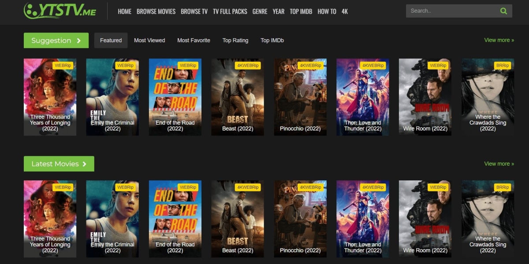Click the BRRip badge on Where the Crawdads Sing in Suggestion
Image resolution: width=529 pixels, height=264 pixels.
[x=502, y=66]
